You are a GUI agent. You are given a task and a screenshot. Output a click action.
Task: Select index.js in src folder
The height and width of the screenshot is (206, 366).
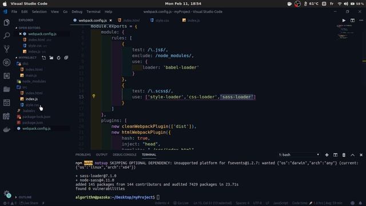(x=31, y=99)
